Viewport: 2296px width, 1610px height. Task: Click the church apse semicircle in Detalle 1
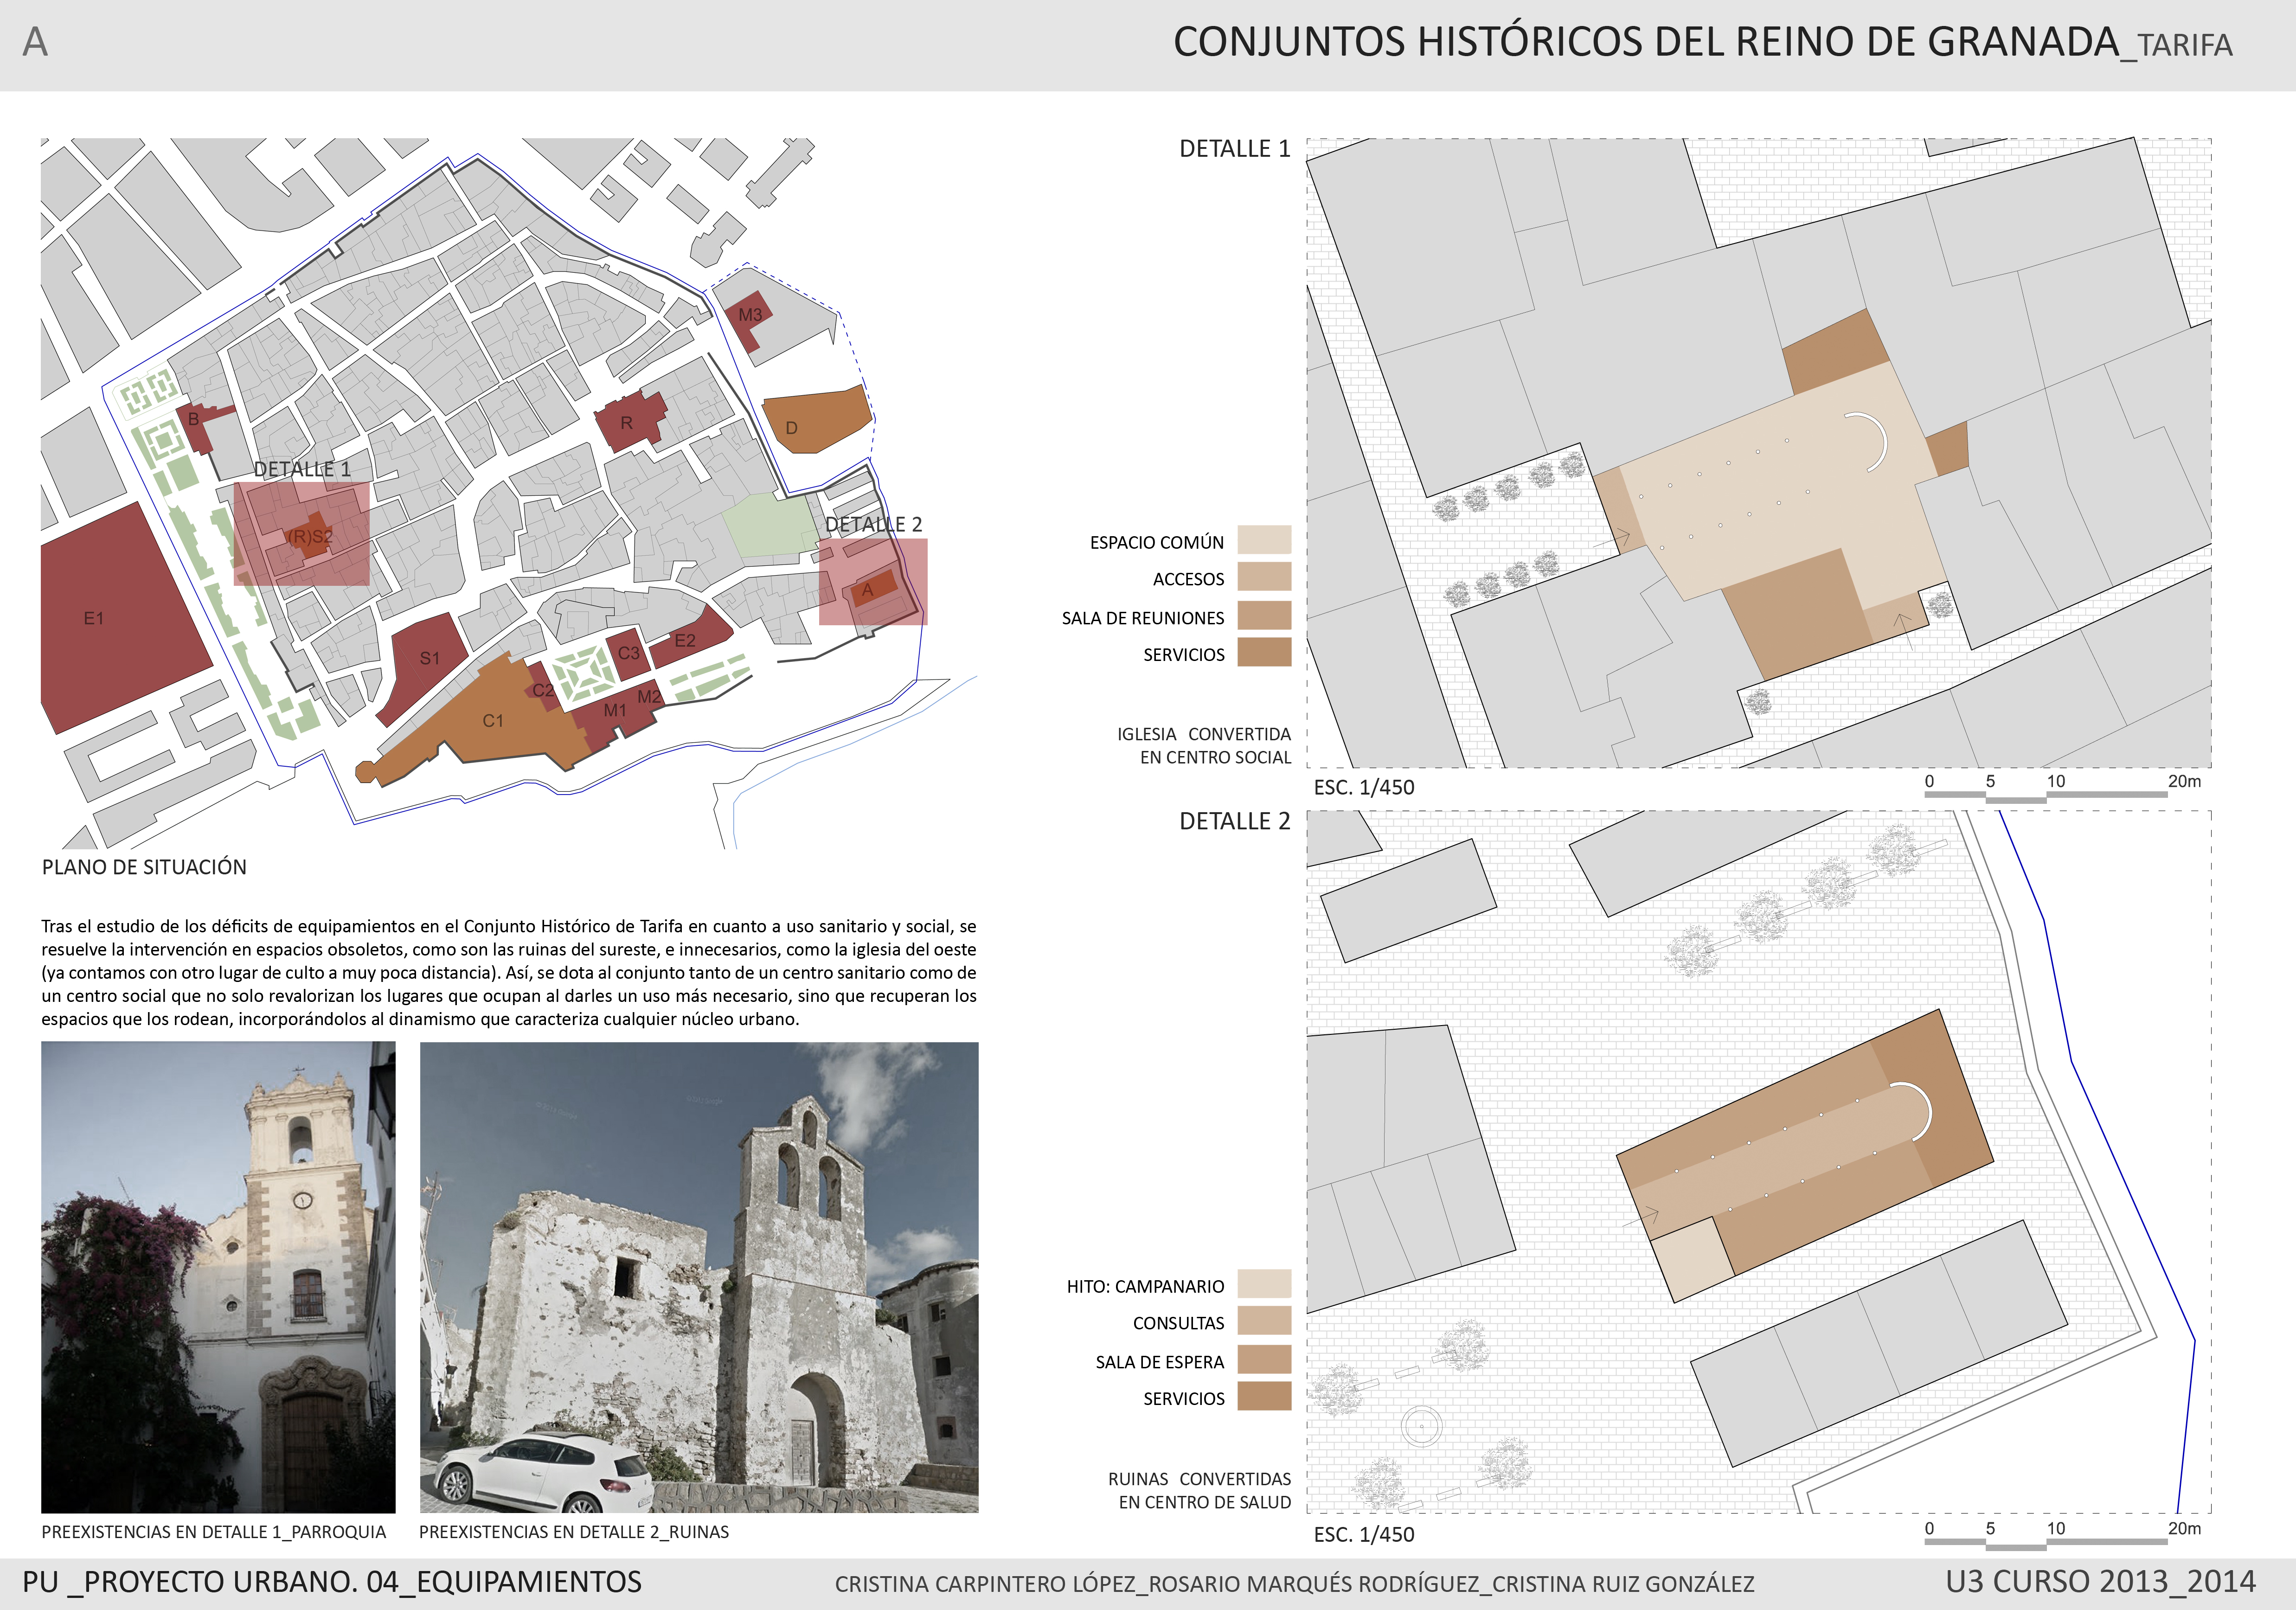pyautogui.click(x=1867, y=441)
